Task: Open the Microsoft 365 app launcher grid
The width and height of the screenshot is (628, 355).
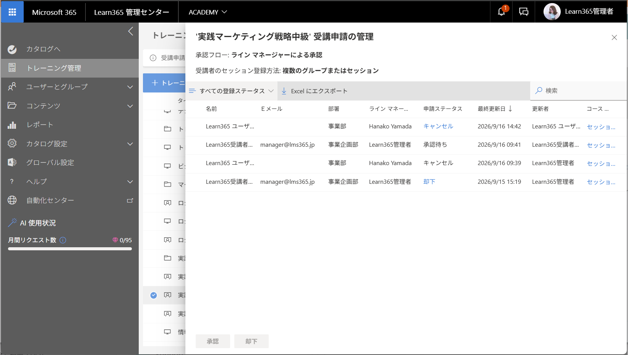Action: pyautogui.click(x=12, y=12)
